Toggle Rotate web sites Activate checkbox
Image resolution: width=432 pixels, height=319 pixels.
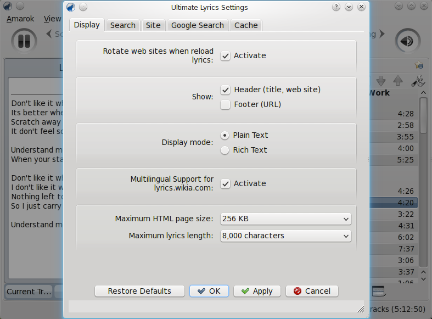click(x=226, y=55)
